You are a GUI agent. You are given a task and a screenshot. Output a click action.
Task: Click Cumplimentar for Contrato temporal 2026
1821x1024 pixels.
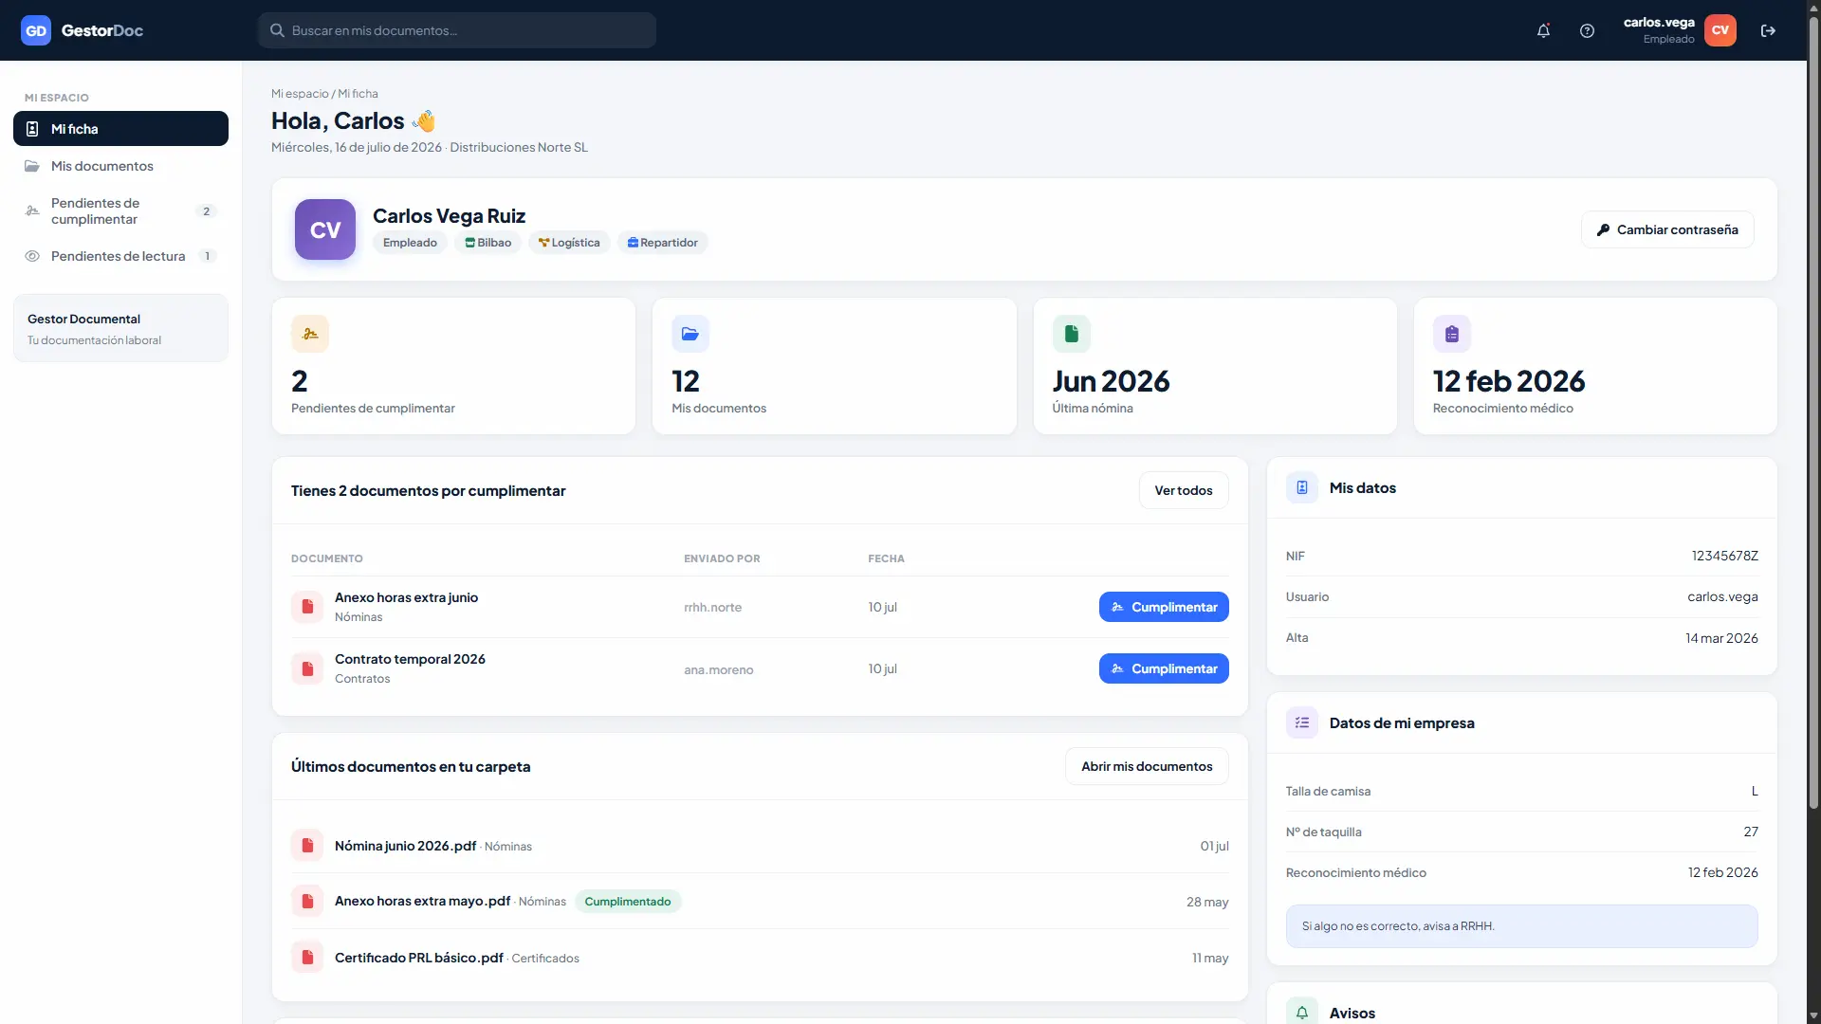point(1164,668)
